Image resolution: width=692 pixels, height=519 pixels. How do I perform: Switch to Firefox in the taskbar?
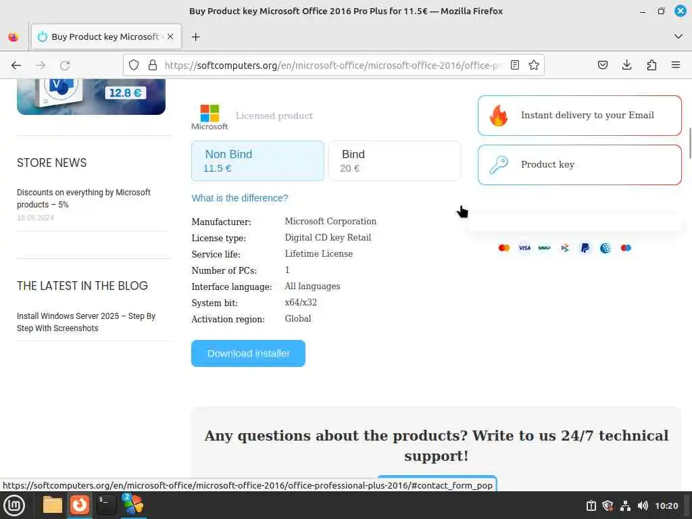(80, 505)
